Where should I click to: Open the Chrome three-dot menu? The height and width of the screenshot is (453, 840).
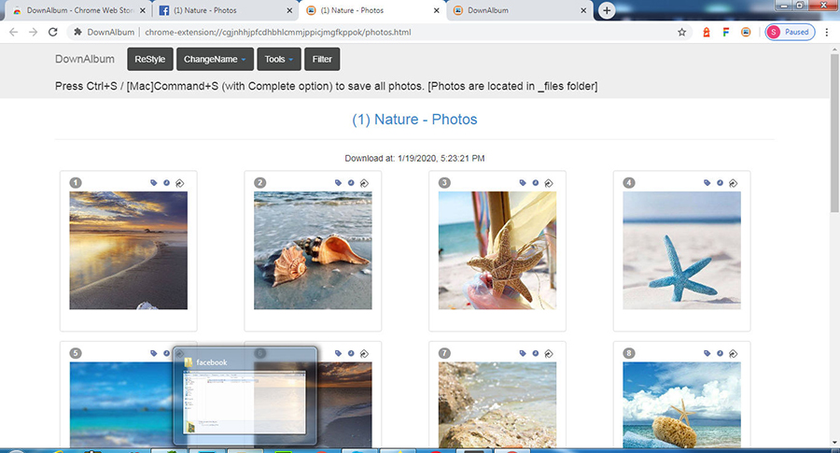(827, 32)
